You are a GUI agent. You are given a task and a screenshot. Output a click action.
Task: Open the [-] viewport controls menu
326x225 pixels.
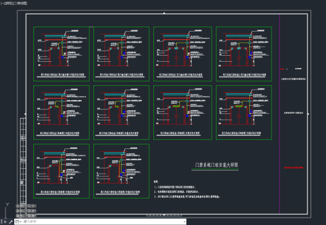tap(2, 3)
